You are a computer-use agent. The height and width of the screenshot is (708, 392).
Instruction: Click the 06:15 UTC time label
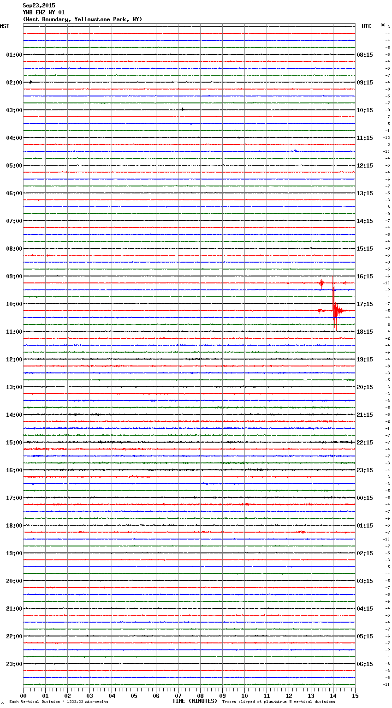tap(365, 664)
